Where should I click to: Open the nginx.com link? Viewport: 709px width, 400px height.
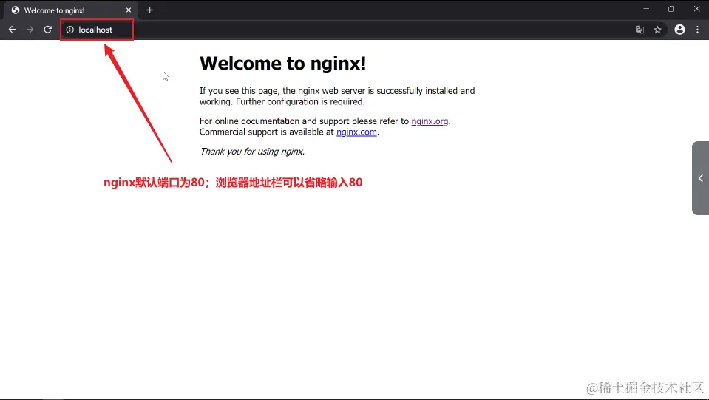(356, 132)
